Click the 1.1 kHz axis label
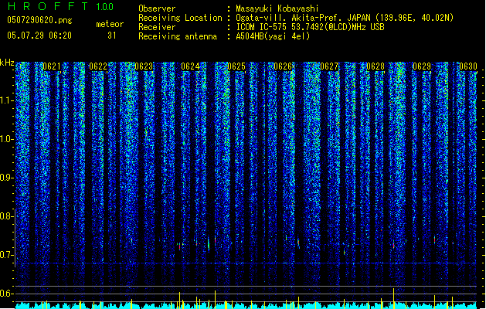486x309 pixels. click(x=7, y=100)
